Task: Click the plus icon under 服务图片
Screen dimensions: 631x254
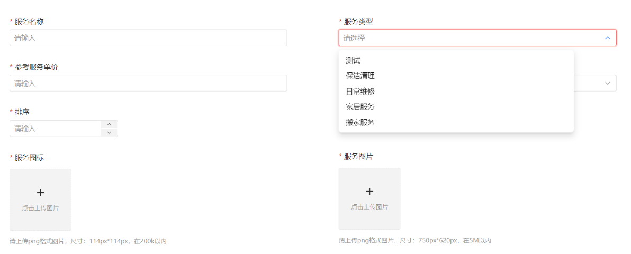Action: (x=369, y=192)
